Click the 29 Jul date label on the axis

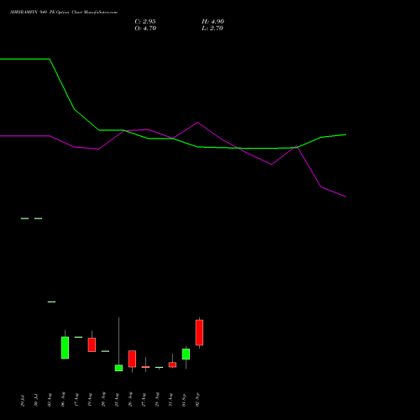(23, 400)
